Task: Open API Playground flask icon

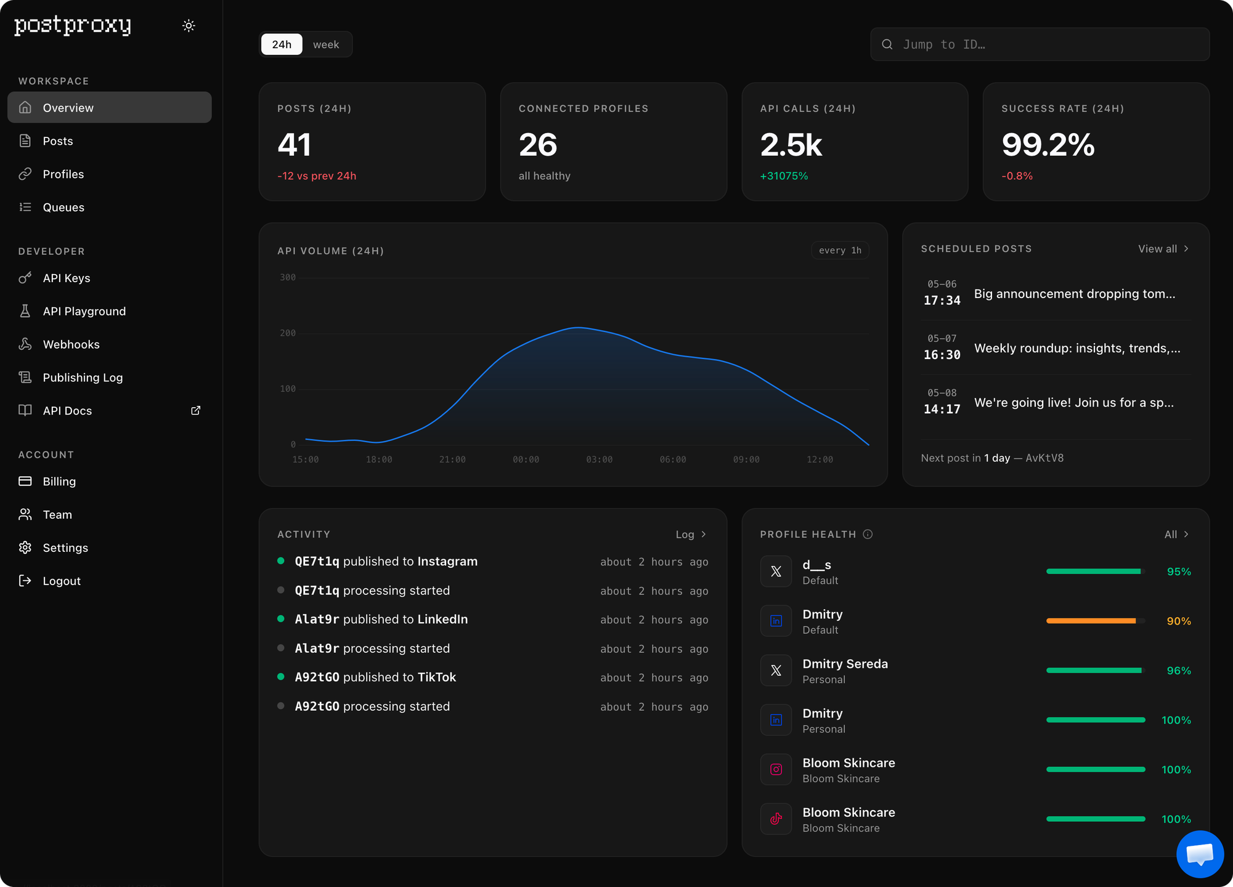Action: tap(25, 311)
